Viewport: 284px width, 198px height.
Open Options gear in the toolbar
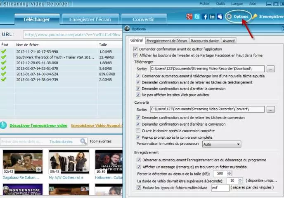pyautogui.click(x=229, y=16)
